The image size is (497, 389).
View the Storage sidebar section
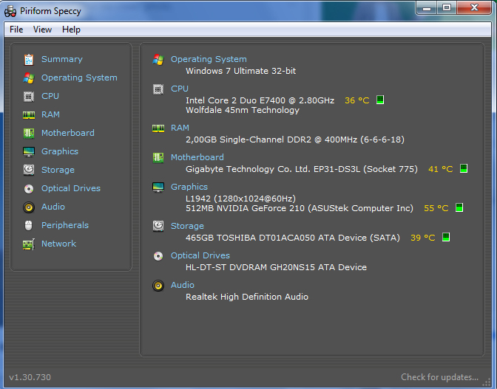click(58, 170)
